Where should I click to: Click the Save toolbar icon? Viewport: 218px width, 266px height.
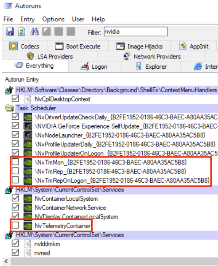(x=10, y=31)
